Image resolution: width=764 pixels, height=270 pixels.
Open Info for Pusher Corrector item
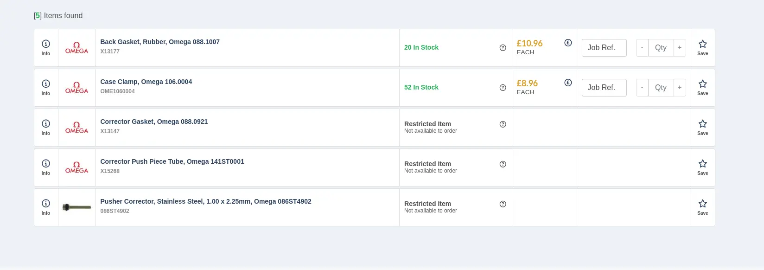pos(46,207)
